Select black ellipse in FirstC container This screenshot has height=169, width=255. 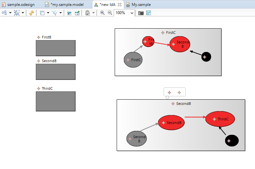tap(206, 57)
